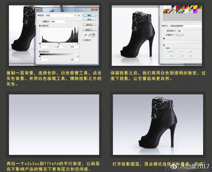Click the disabled color field in stops section
212x172 pixels.
pos(179,56)
